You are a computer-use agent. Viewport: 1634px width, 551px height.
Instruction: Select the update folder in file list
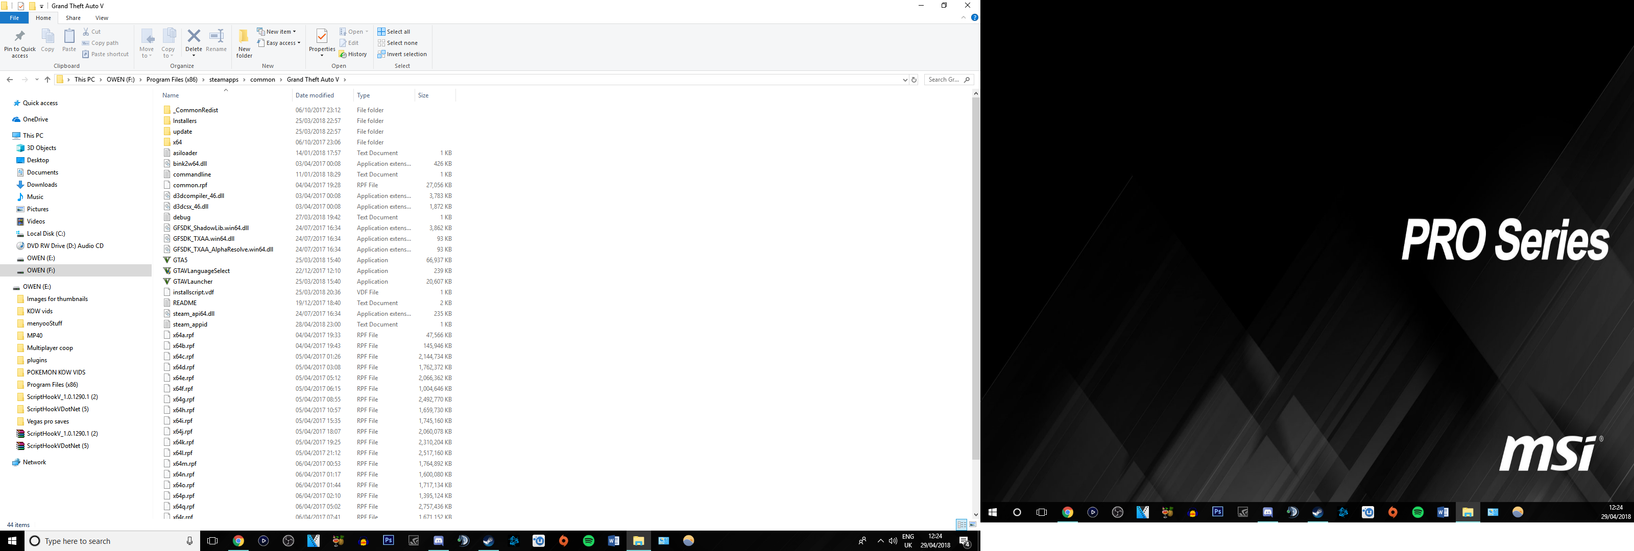click(x=183, y=132)
